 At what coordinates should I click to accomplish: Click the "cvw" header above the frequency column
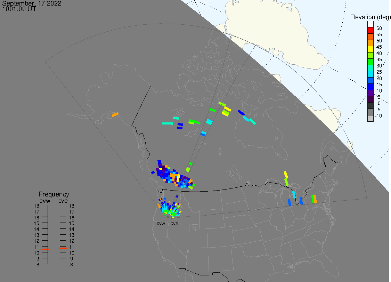pyautogui.click(x=45, y=201)
